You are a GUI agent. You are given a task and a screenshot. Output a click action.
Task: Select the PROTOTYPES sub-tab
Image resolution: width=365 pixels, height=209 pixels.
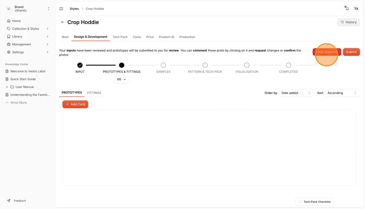pos(72,93)
